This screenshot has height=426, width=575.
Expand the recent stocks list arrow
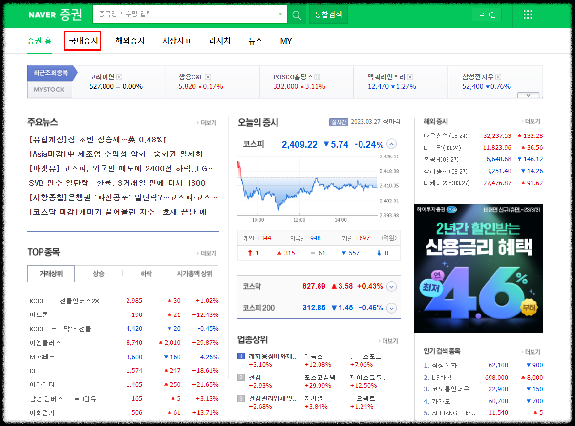528,95
